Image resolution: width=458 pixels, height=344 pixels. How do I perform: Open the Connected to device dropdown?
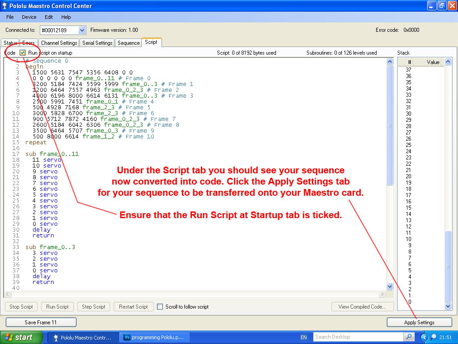click(x=82, y=30)
